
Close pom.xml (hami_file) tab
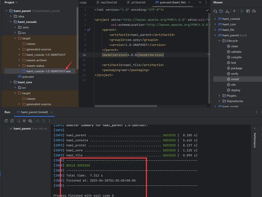tap(189, 3)
